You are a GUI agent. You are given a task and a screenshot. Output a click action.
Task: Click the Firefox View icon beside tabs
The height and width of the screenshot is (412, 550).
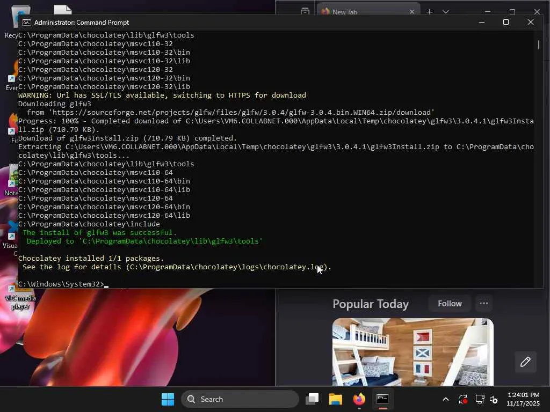click(305, 11)
